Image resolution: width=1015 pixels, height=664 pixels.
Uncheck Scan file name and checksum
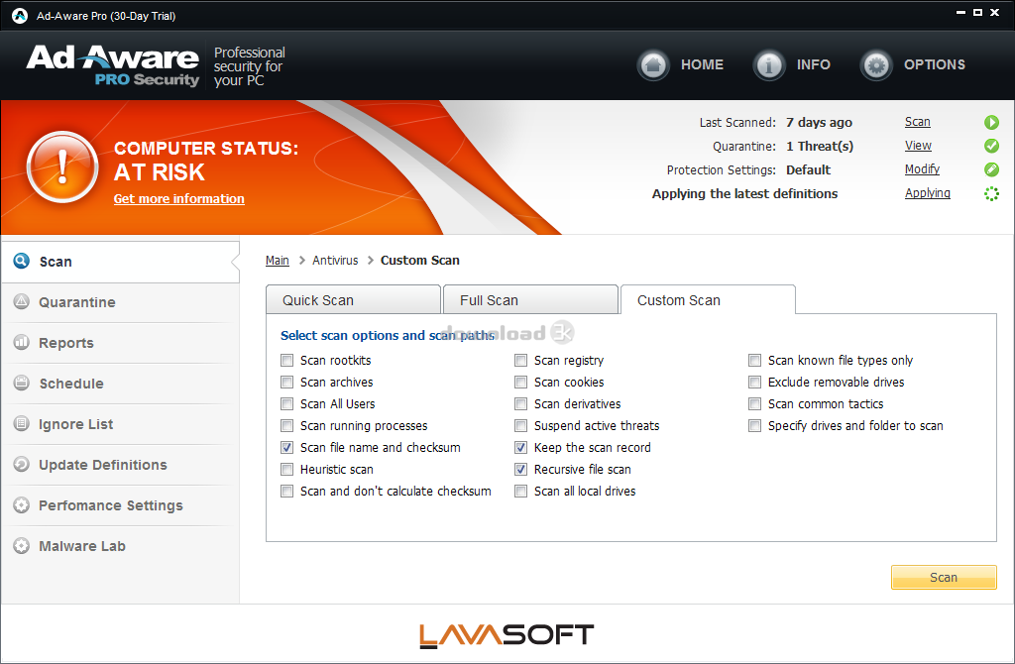[286, 448]
